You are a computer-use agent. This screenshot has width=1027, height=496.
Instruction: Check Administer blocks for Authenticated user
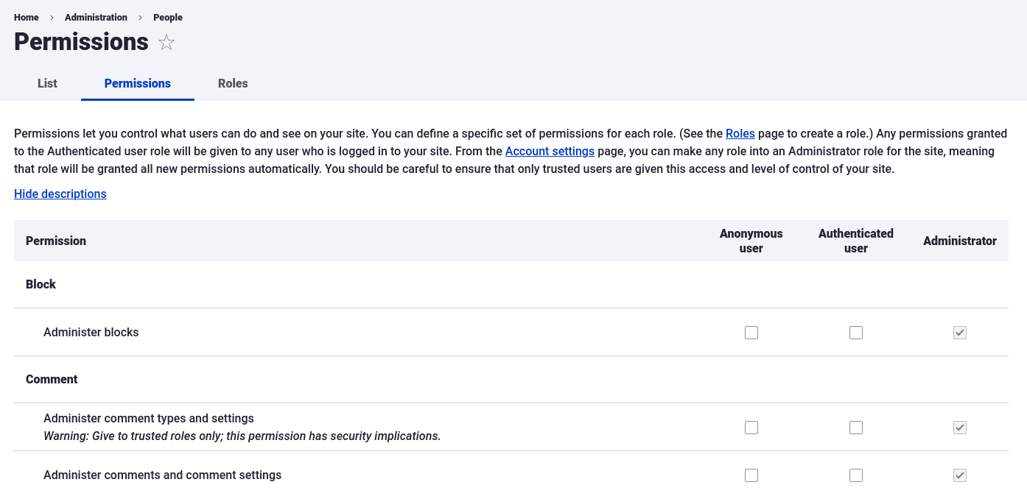click(856, 333)
